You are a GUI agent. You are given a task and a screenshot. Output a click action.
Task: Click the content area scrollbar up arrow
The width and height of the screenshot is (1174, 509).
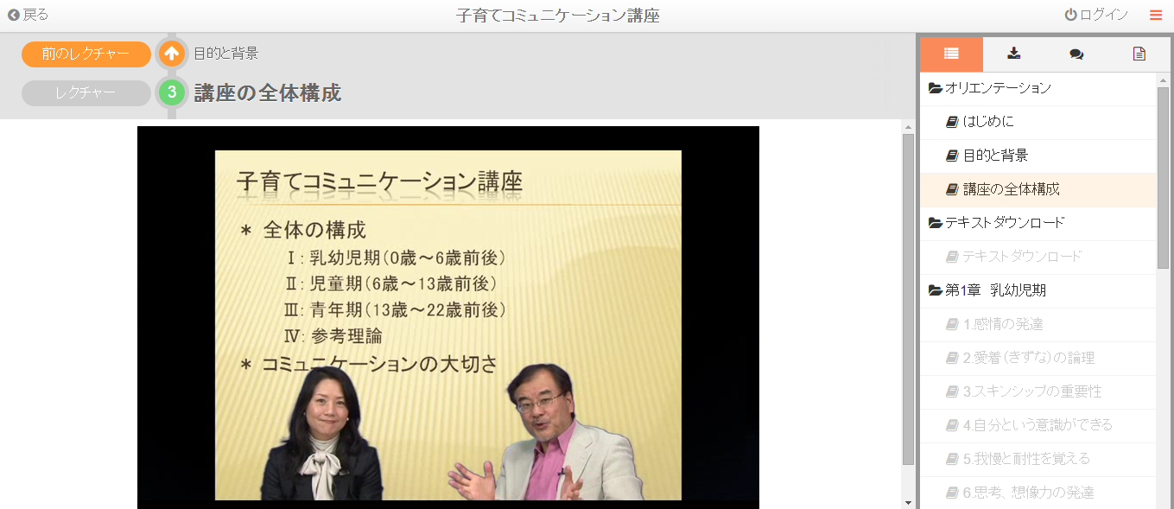(x=908, y=127)
